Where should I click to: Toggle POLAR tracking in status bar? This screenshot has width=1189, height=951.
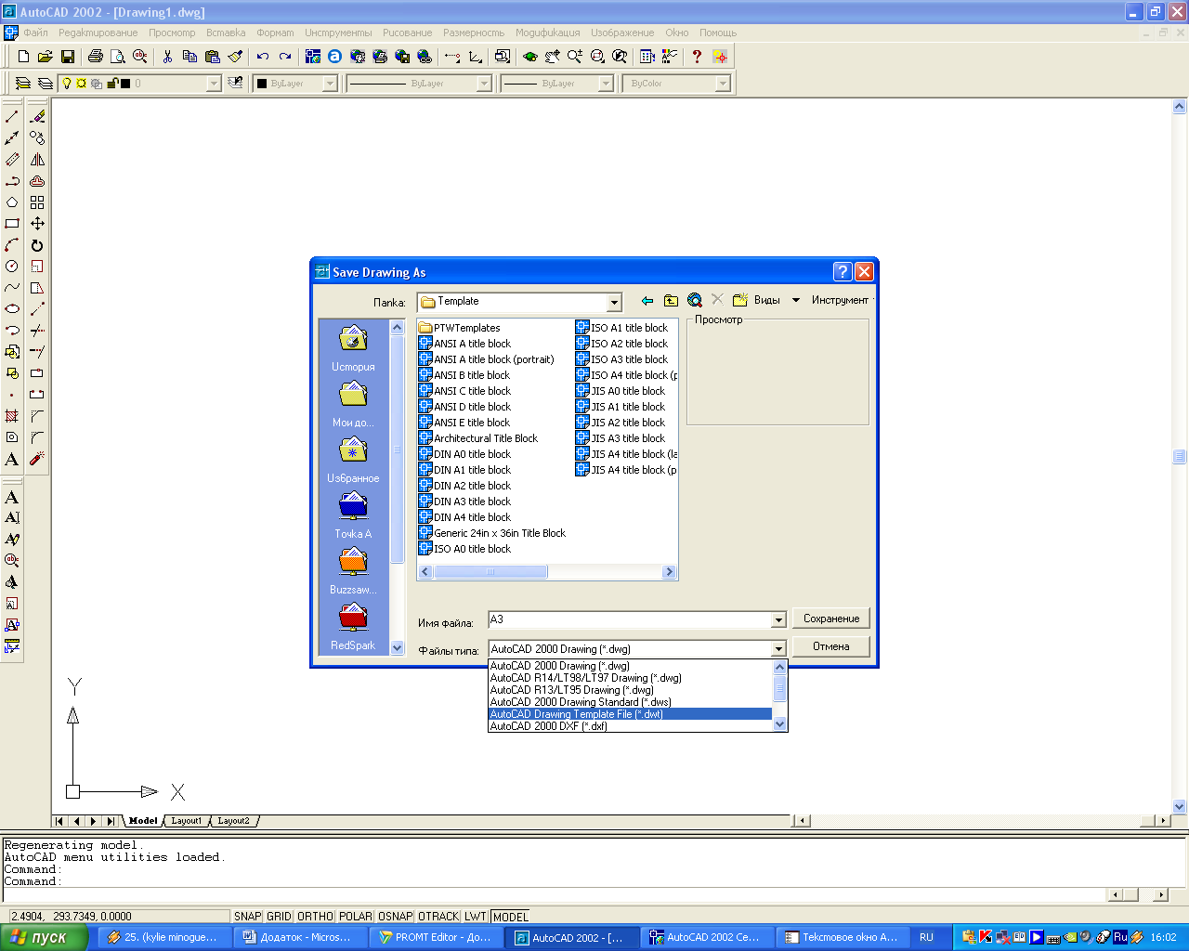[x=356, y=917]
